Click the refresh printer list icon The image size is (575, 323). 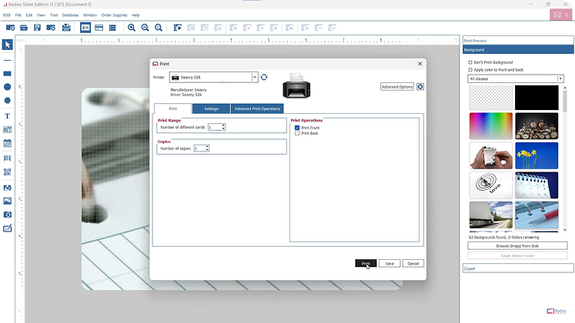point(264,77)
